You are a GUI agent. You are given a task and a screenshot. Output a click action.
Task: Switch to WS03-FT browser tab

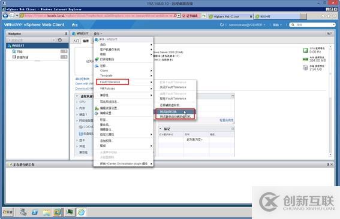pyautogui.click(x=277, y=16)
